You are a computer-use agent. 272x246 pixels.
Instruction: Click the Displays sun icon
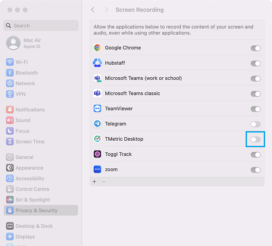tap(10, 237)
